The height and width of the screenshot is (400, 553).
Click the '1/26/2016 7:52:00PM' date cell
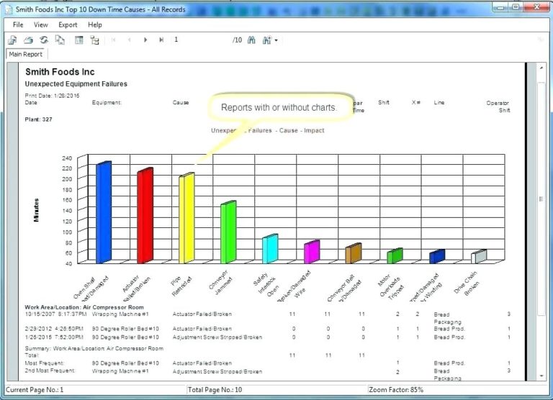tap(54, 337)
